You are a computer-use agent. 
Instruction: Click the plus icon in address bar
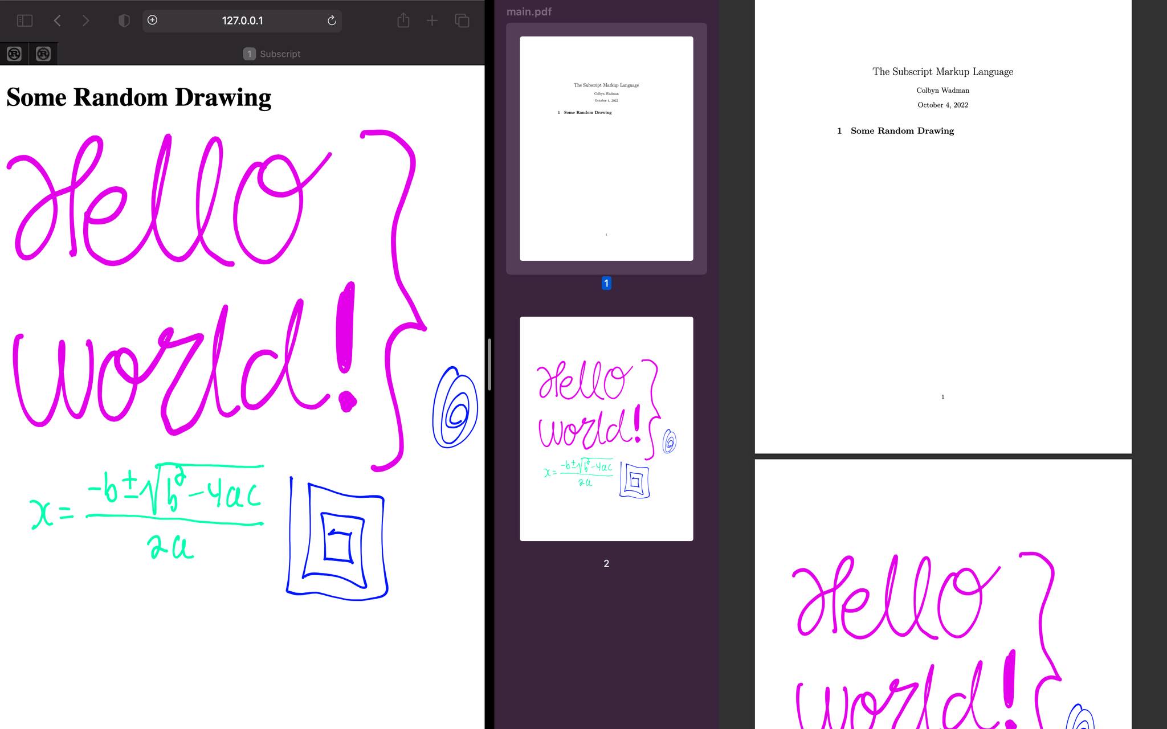point(152,20)
